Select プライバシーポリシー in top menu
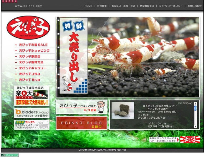This screenshot has width=205, height=159. pyautogui.click(x=171, y=6)
